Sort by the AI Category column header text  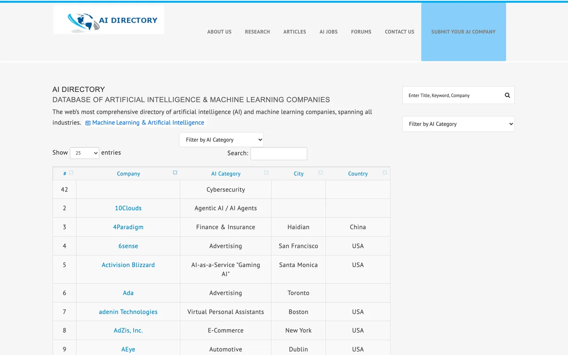226,174
